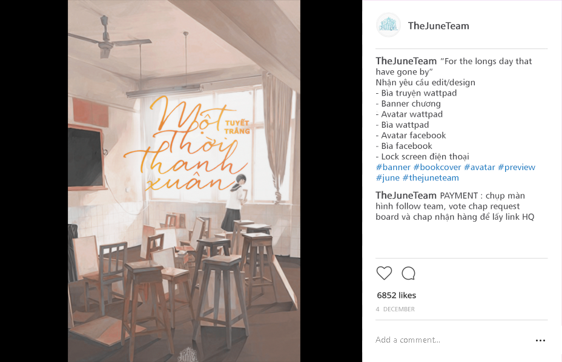The image size is (562, 362).
Task: Click TheJuneTeam name in the PAYMENT comment
Action: (x=406, y=196)
